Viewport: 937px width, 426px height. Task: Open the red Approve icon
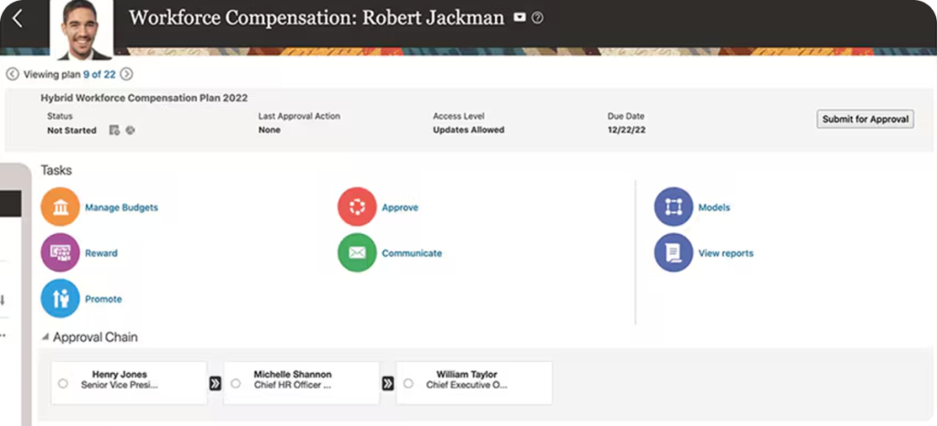tap(357, 207)
